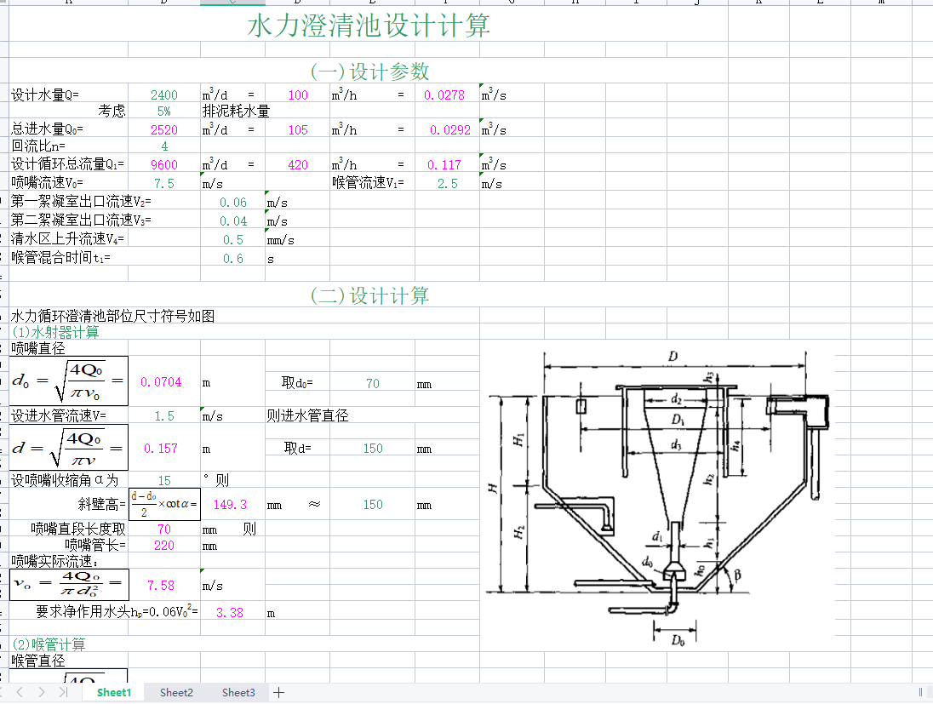This screenshot has height=704, width=933.
Task: Click the cell showing 420
Action: click(297, 165)
